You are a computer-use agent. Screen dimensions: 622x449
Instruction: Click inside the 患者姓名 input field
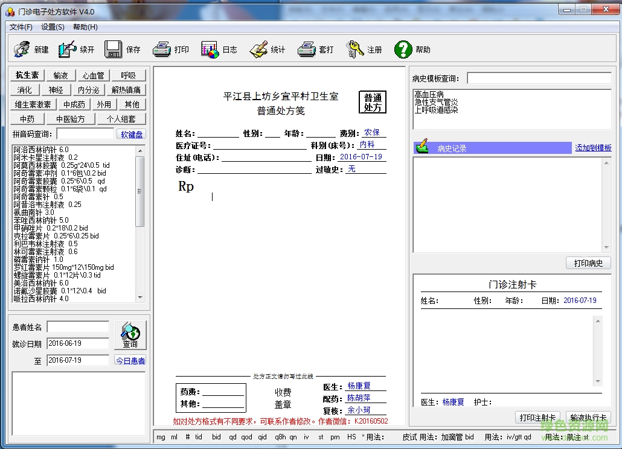click(x=77, y=328)
